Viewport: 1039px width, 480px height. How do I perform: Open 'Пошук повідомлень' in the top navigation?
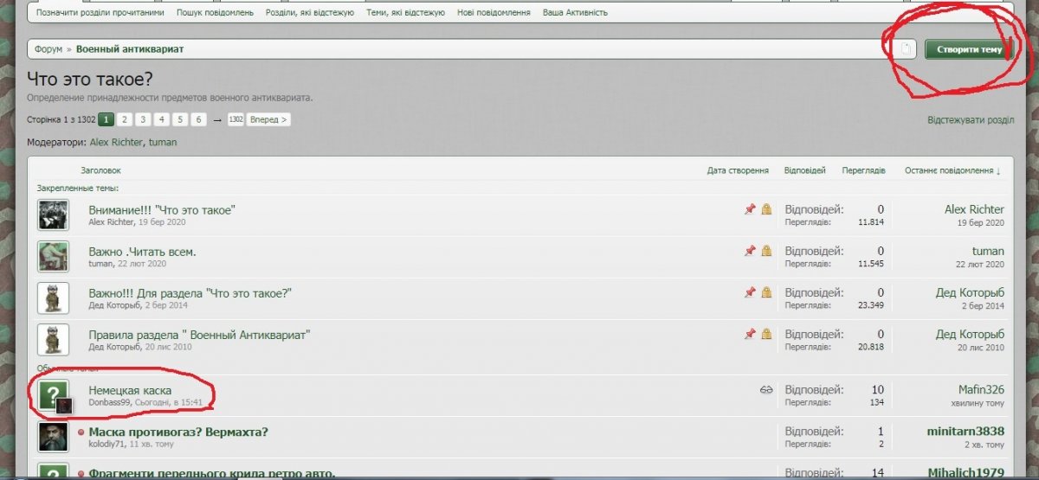coord(216,13)
